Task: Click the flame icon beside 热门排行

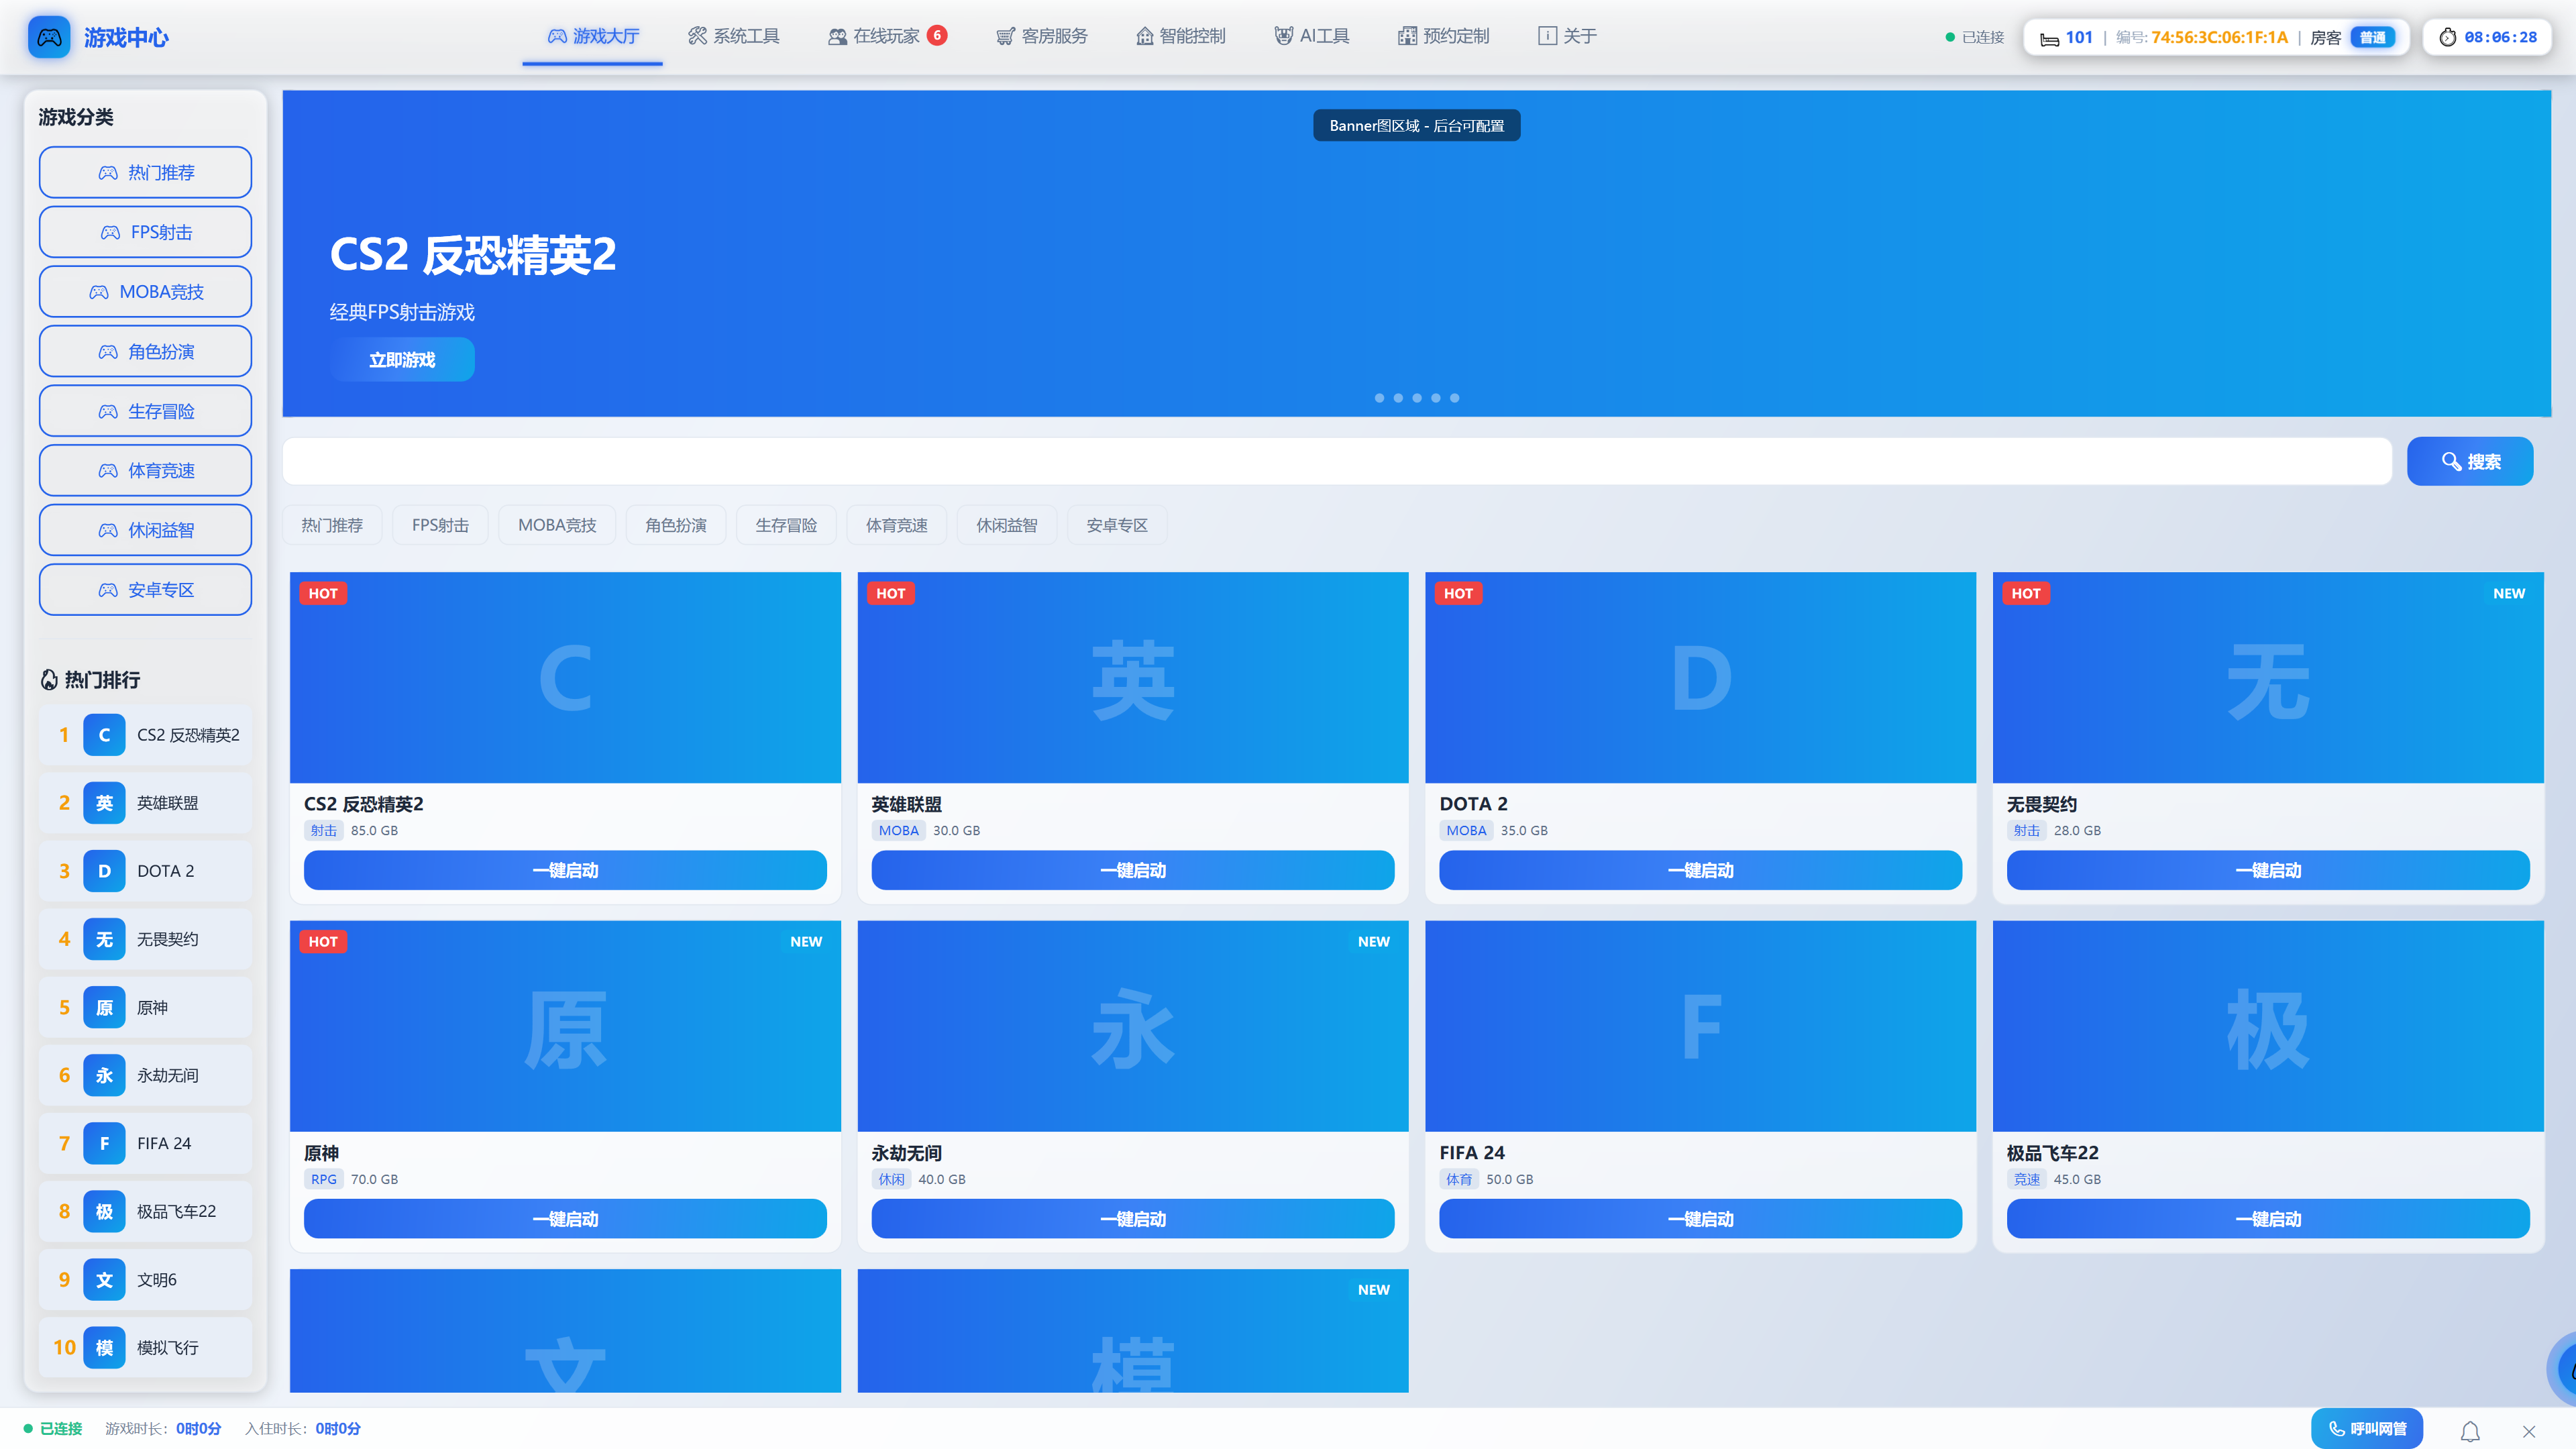Action: pyautogui.click(x=49, y=680)
